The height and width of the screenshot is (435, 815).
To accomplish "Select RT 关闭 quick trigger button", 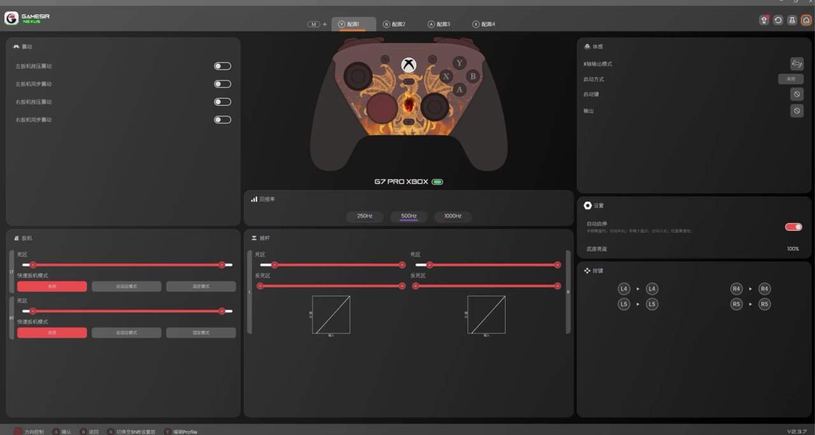I will click(52, 333).
